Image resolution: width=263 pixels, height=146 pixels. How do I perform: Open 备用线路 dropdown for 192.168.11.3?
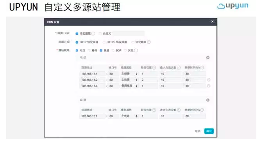click(x=129, y=86)
